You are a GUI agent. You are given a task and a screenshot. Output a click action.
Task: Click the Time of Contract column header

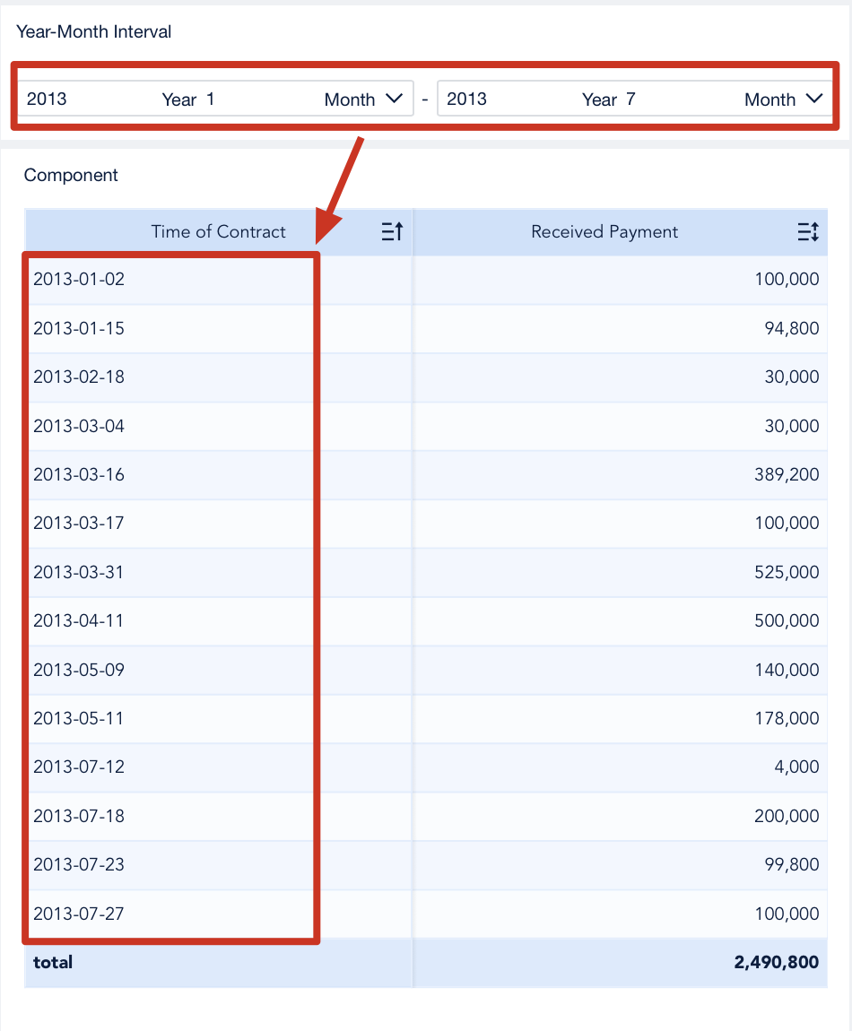[218, 231]
